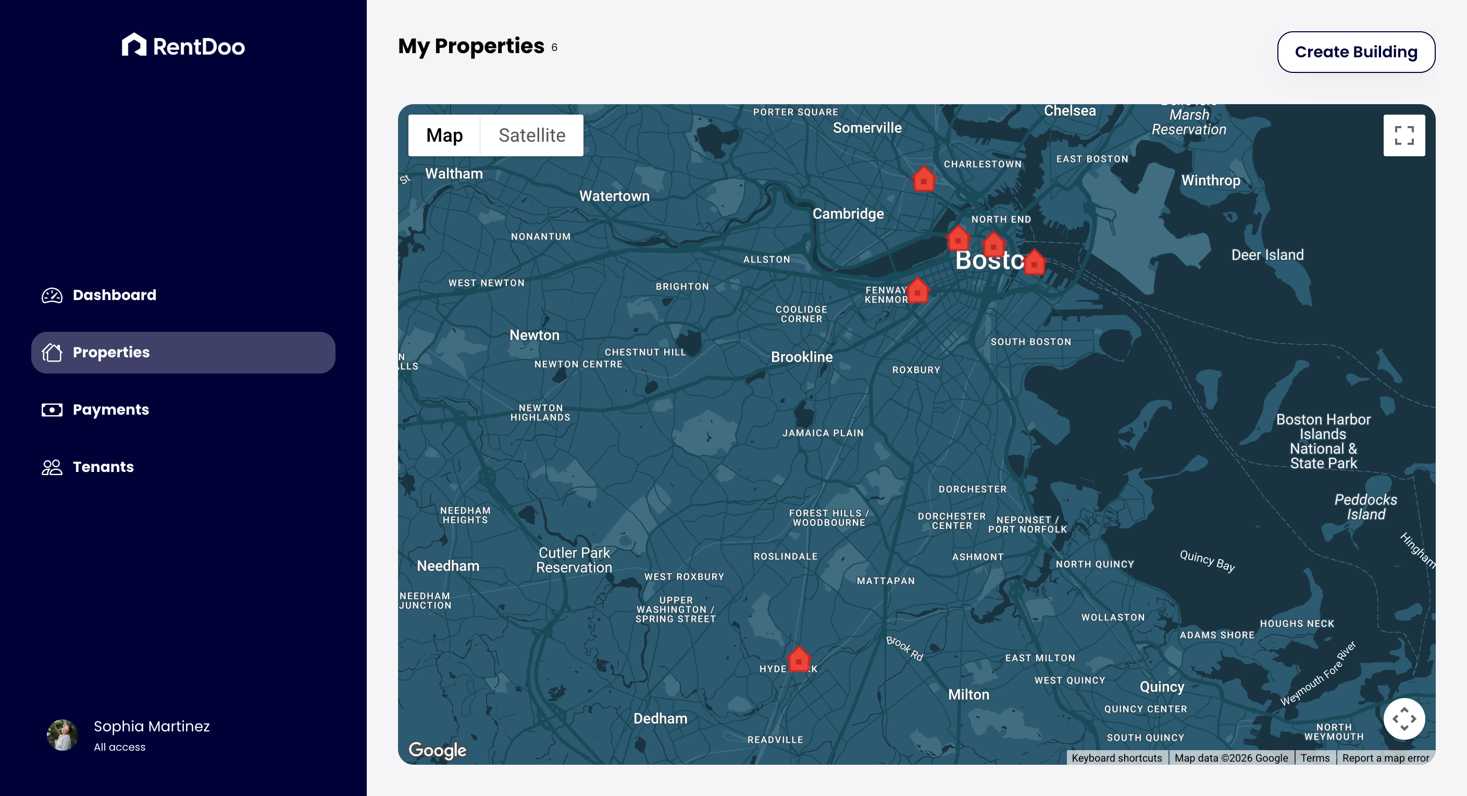Click the Allston label on the map
This screenshot has width=1467, height=796.
click(766, 259)
